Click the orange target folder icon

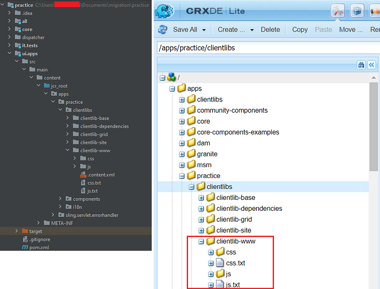(x=25, y=231)
